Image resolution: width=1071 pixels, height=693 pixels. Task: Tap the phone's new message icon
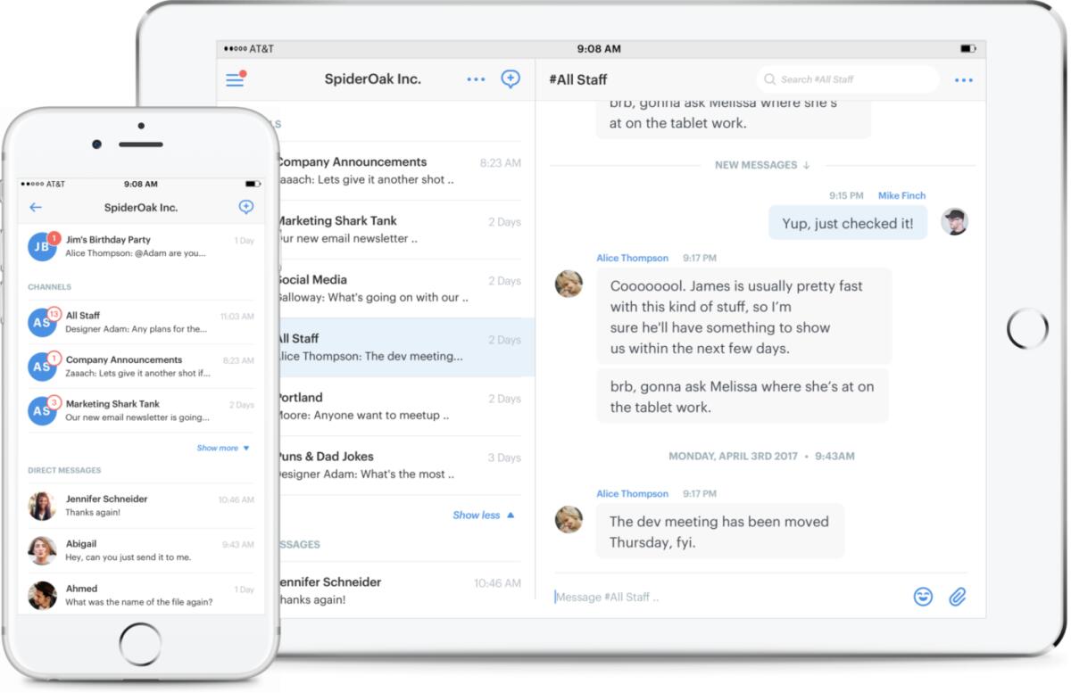point(246,207)
